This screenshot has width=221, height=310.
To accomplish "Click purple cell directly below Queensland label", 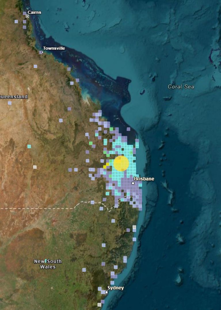I will click(x=10, y=103).
